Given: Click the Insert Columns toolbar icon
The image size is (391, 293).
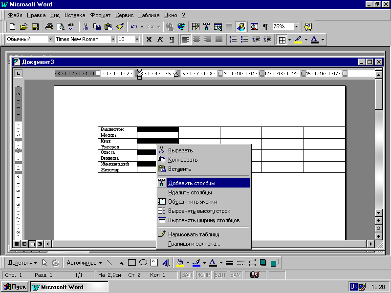Looking at the screenshot, I should [206, 27].
